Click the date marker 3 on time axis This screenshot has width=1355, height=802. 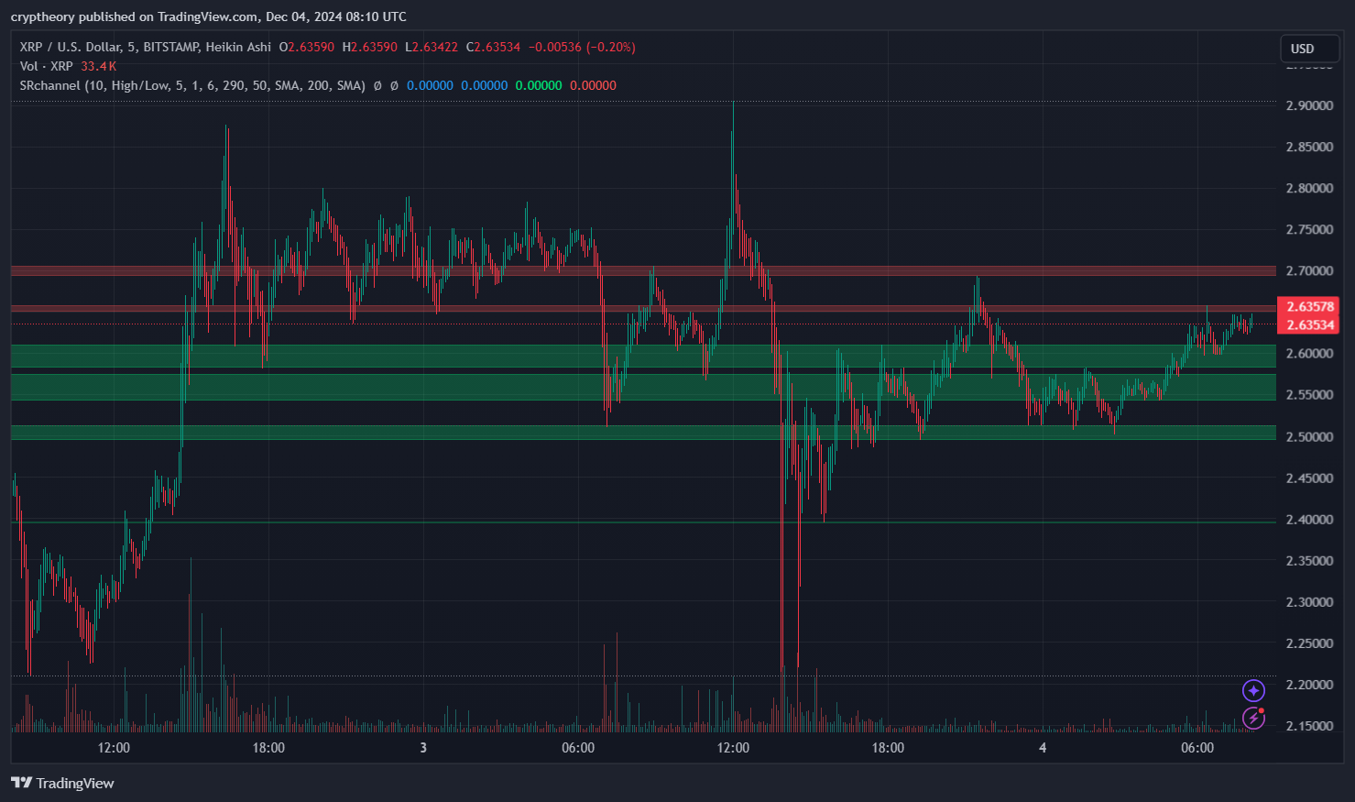click(423, 748)
